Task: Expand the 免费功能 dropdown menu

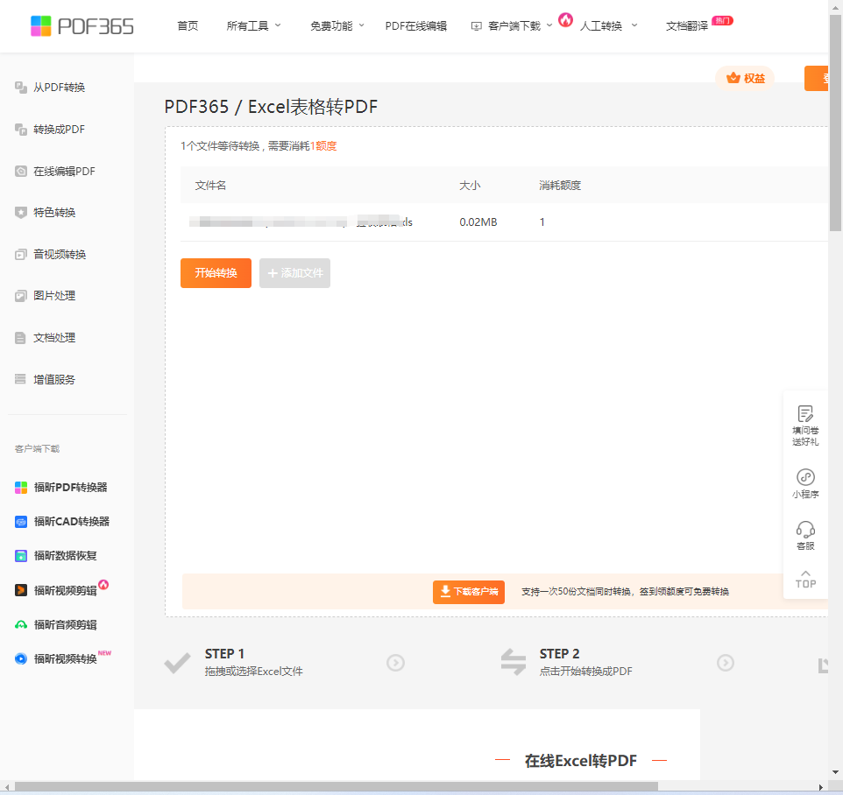Action: coord(337,25)
